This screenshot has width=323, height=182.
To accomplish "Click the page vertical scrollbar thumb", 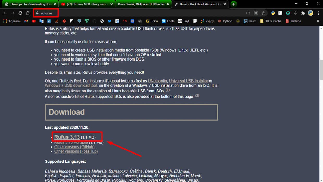I will tap(321, 69).
